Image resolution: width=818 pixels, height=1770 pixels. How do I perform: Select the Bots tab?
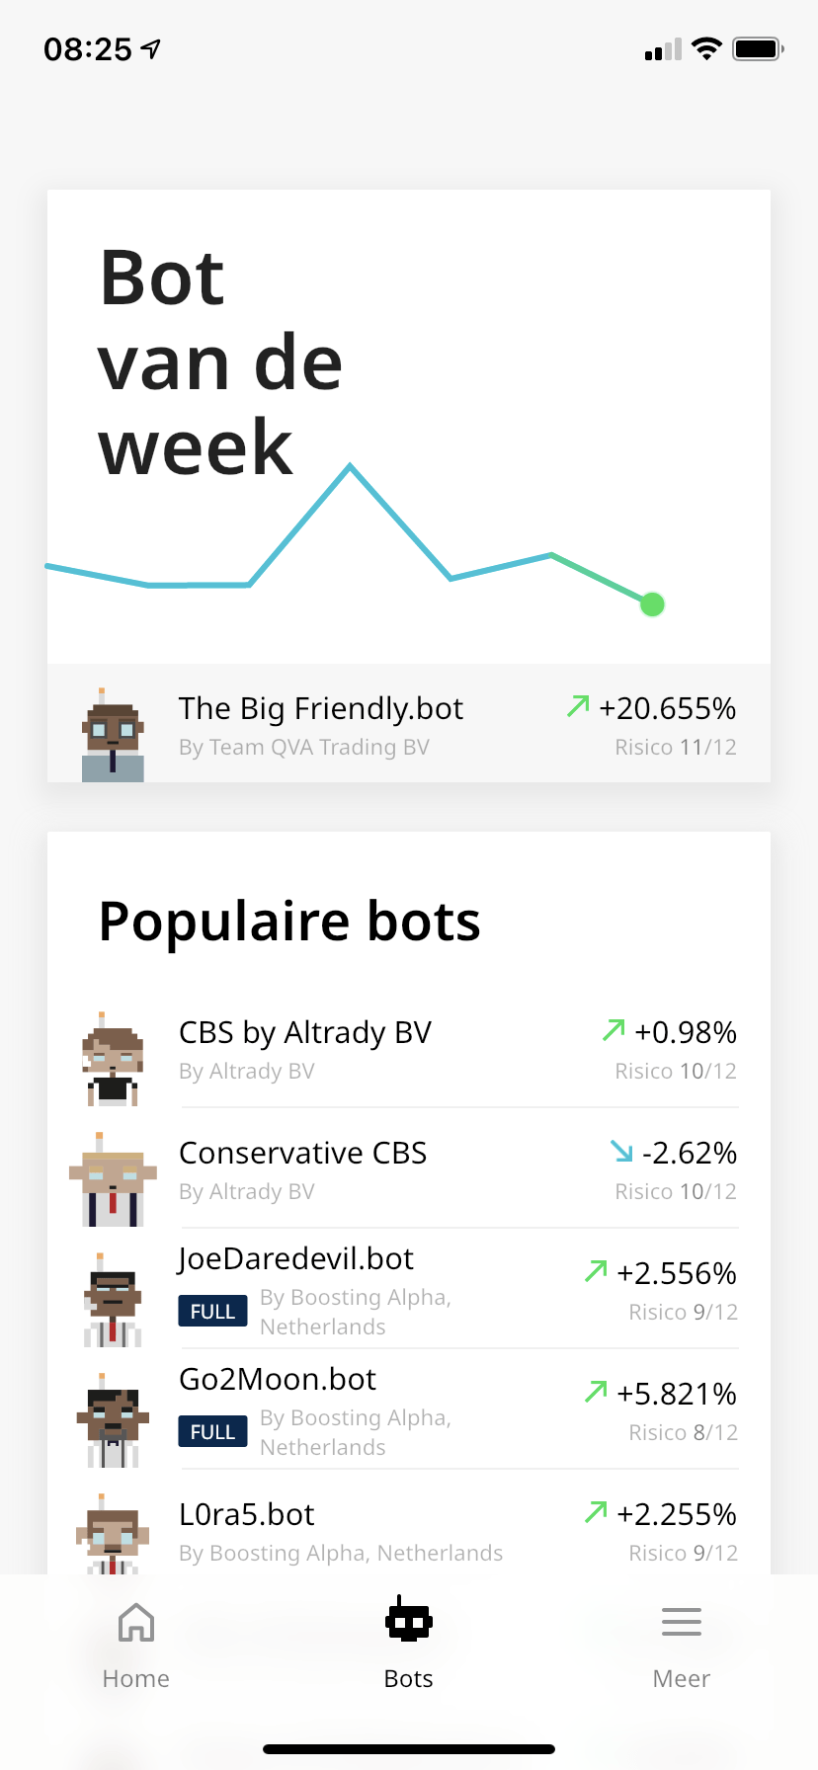click(409, 1644)
